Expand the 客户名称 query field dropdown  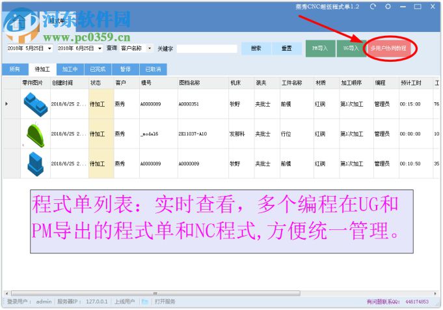(x=150, y=48)
